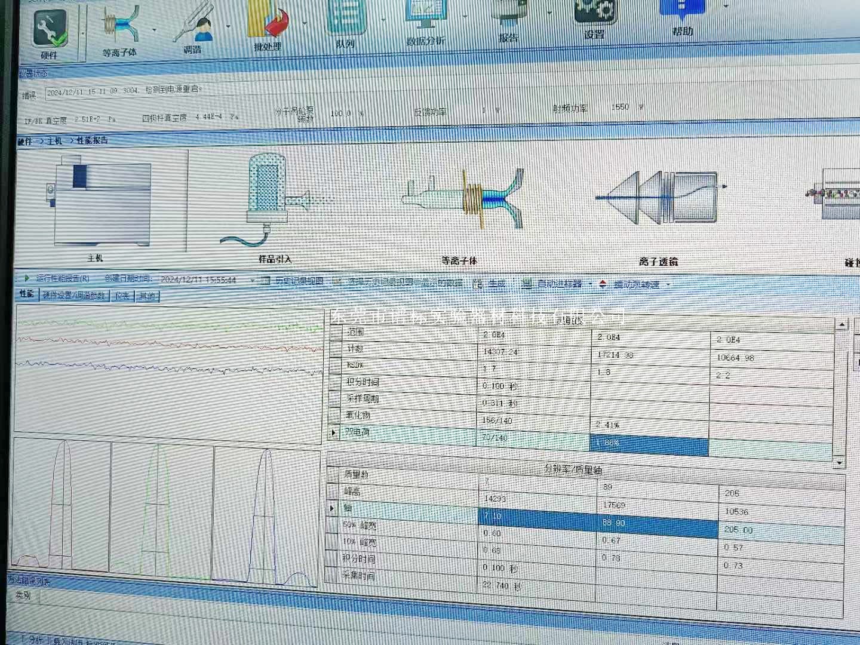Open 批处理 batch icon
The width and height of the screenshot is (860, 645).
tap(268, 25)
